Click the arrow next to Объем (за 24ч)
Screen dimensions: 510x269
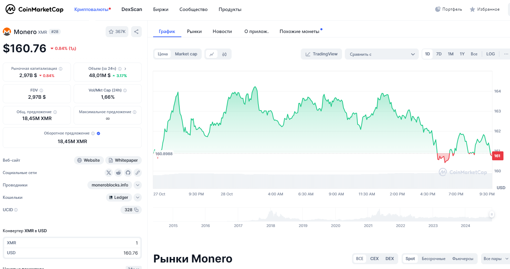coord(125,69)
